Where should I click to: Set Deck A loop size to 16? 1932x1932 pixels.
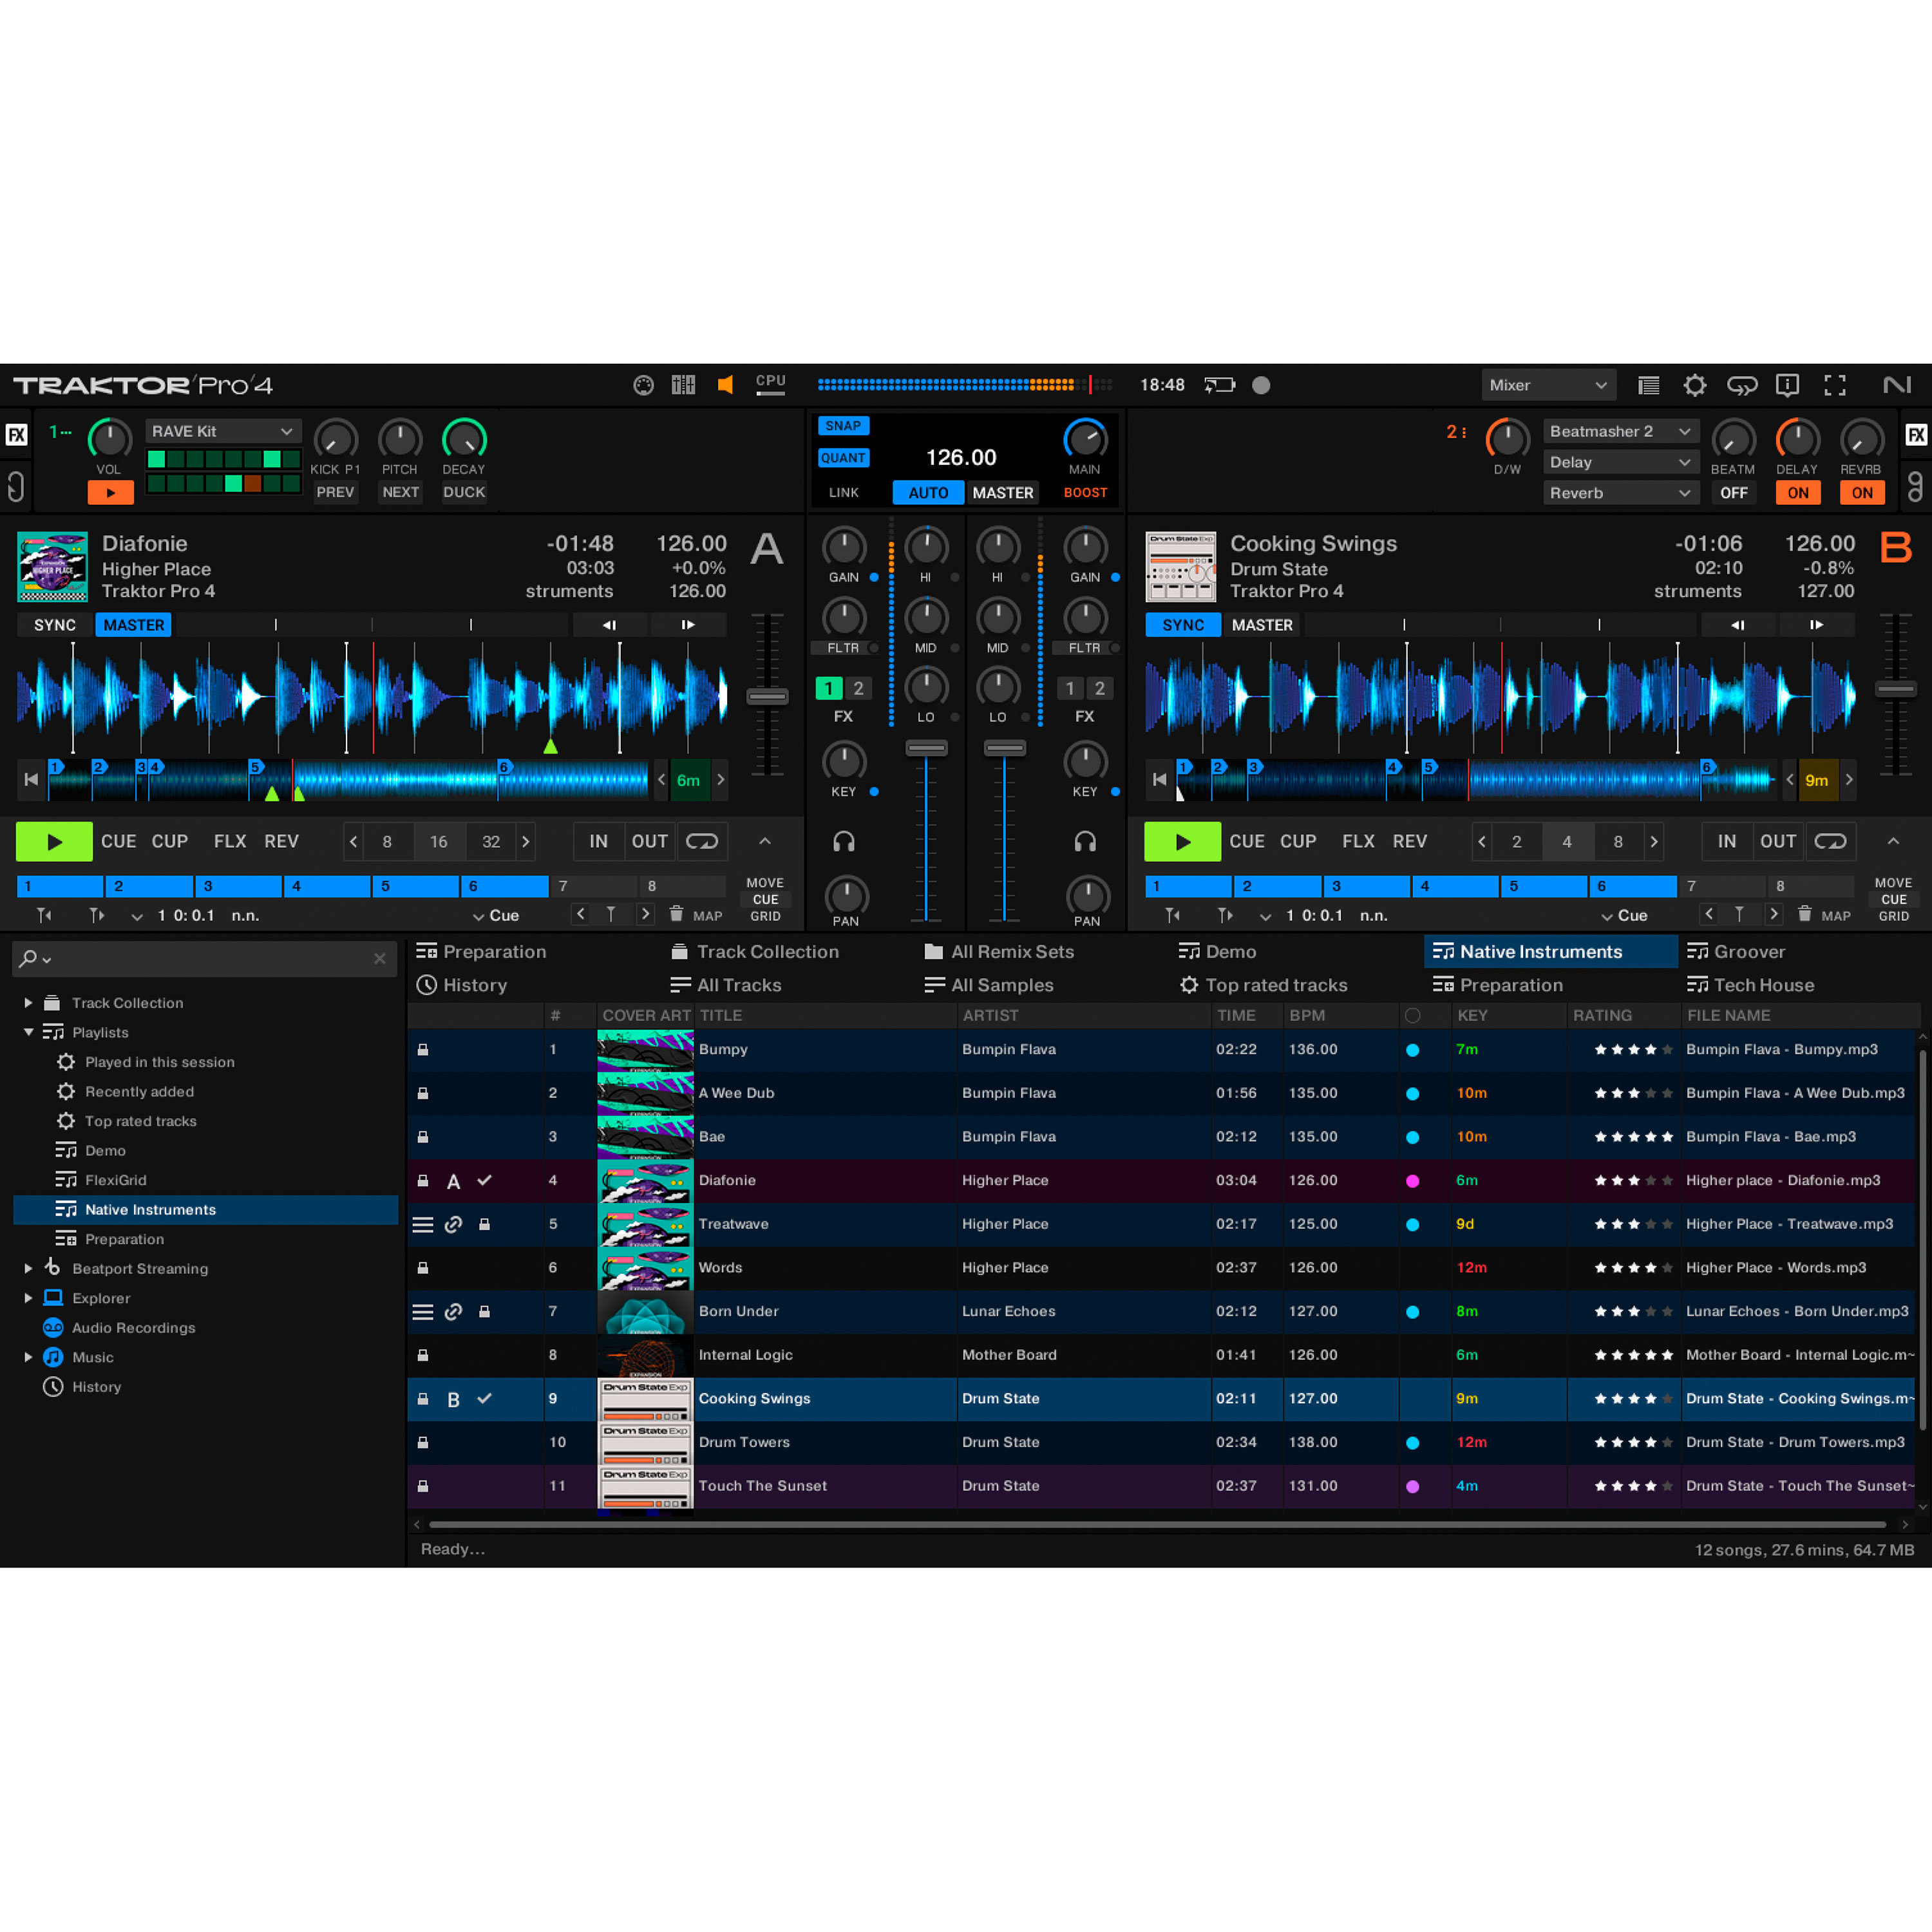(438, 841)
